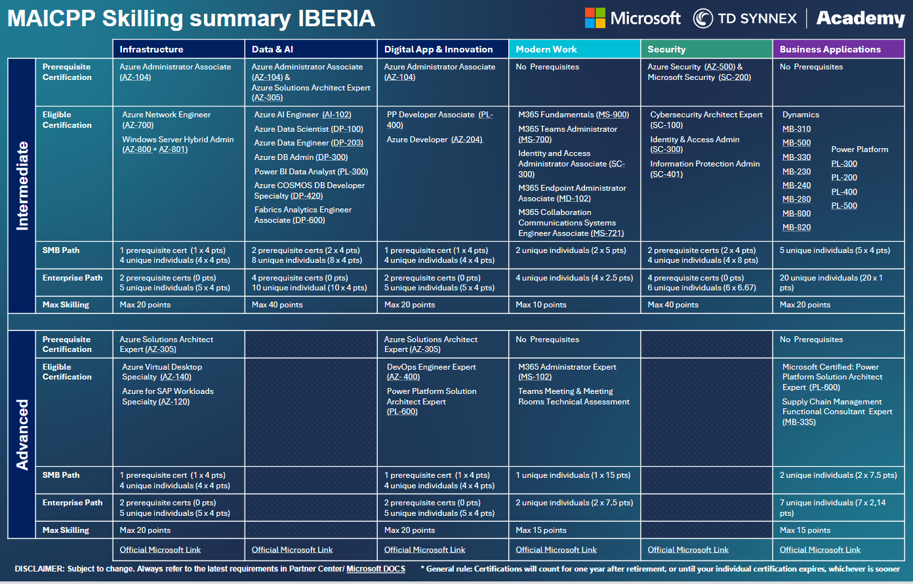Screen dimensions: 913x584
Task: Select the Modern Work column header
Action: 575,49
